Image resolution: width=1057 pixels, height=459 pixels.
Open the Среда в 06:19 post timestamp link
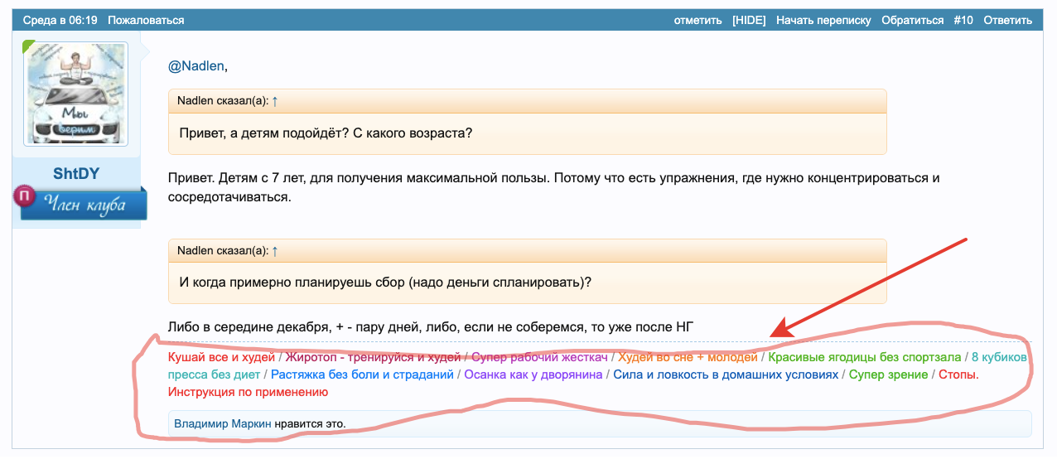point(60,20)
